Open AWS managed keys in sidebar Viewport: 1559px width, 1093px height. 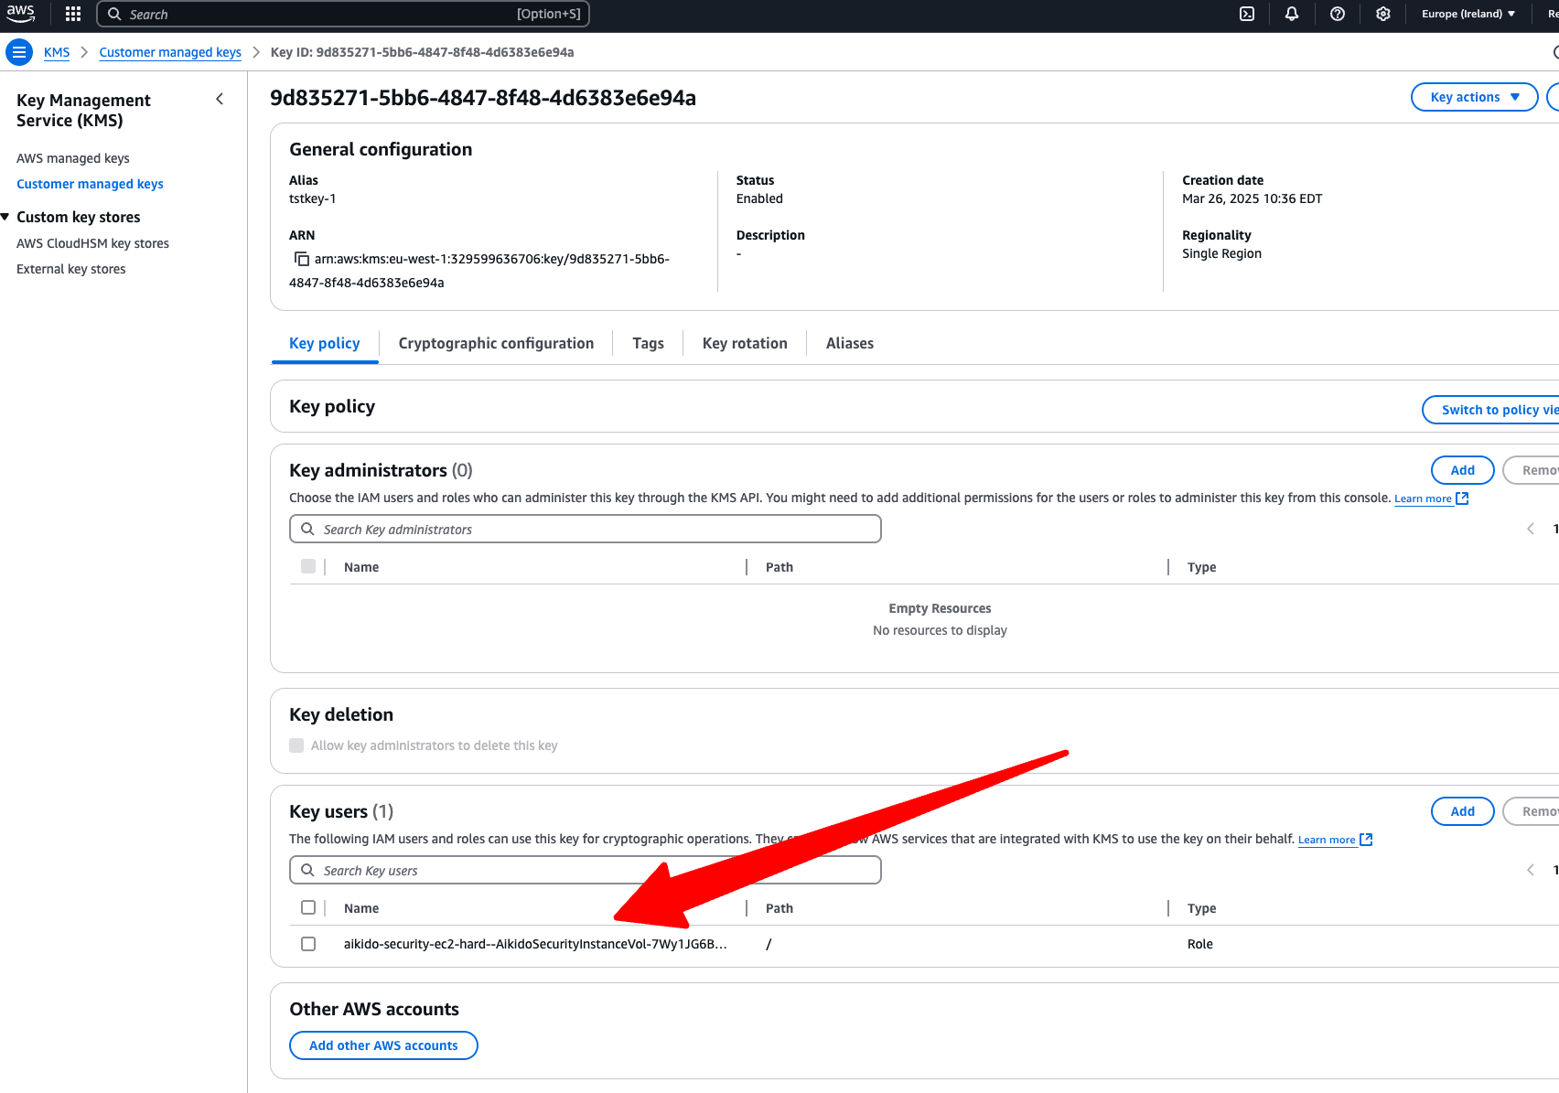coord(73,158)
